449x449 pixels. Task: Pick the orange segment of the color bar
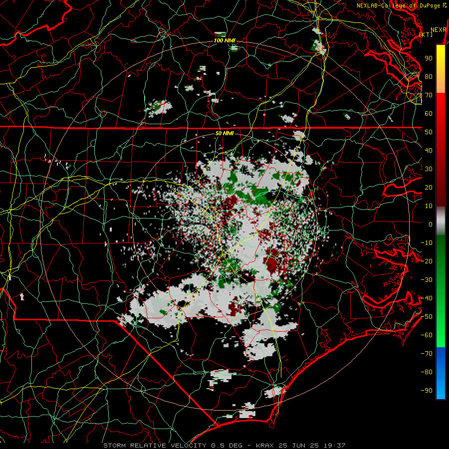point(441,84)
